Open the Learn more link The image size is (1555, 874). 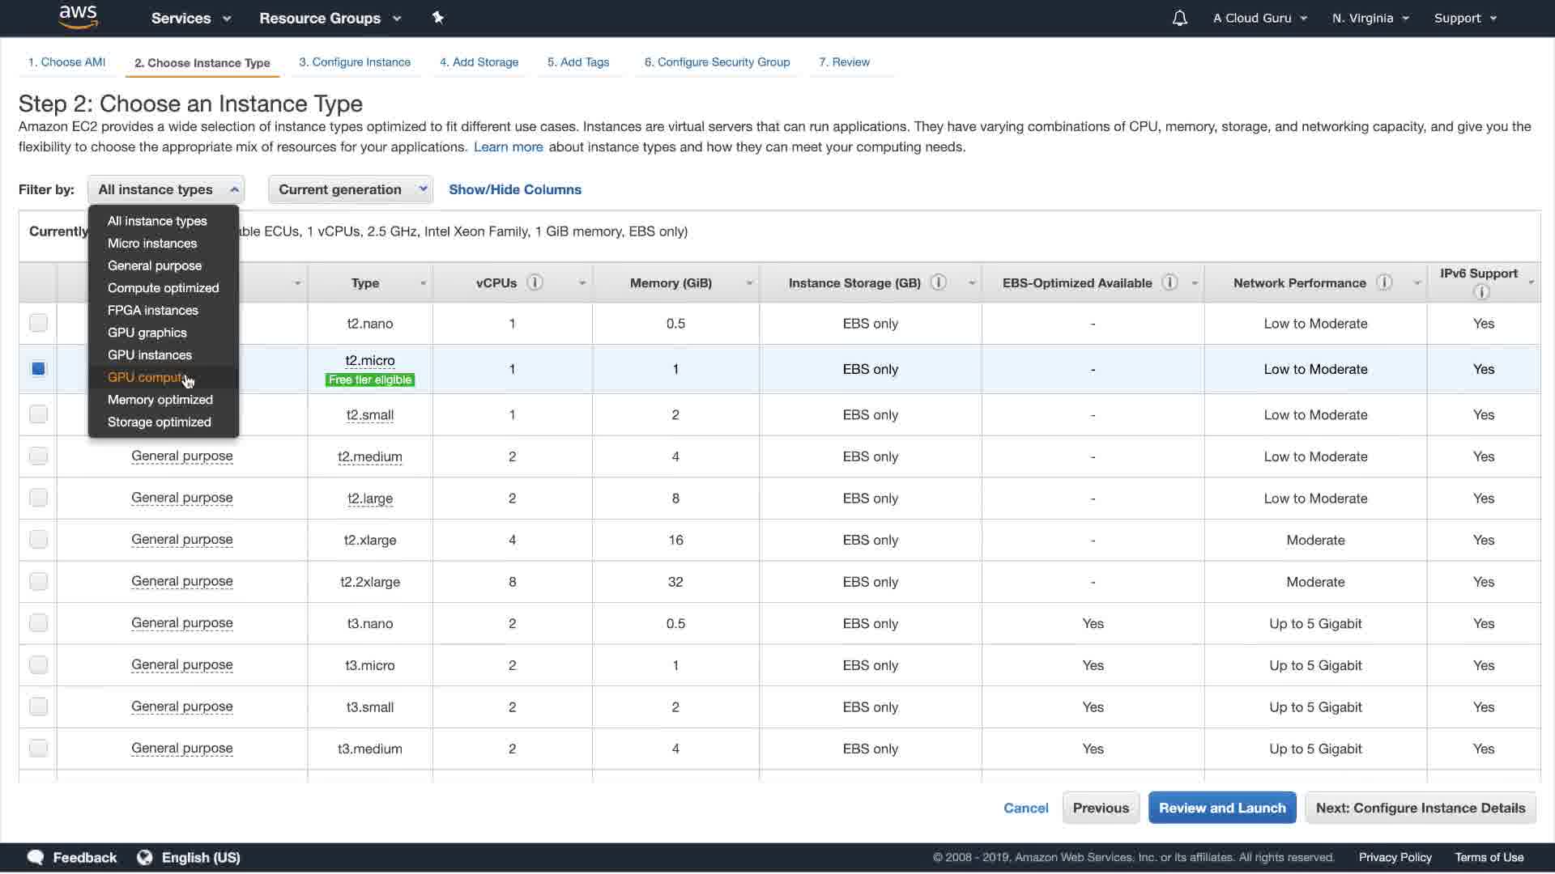(x=508, y=146)
